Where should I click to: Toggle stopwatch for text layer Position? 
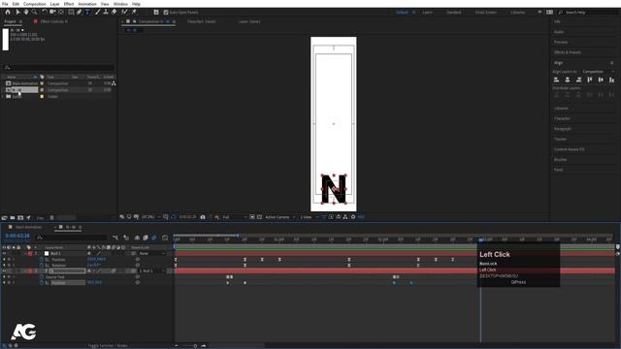click(42, 283)
